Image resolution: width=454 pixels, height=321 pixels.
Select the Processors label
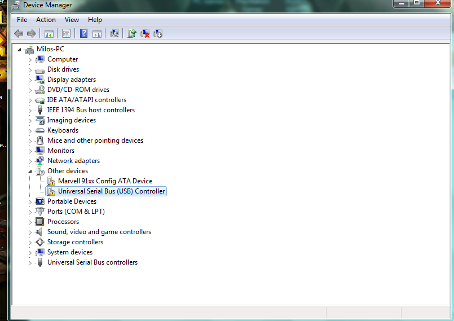[63, 222]
